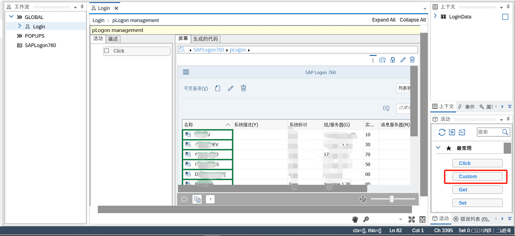Open the document tabs dropdown arrow

pos(425,9)
